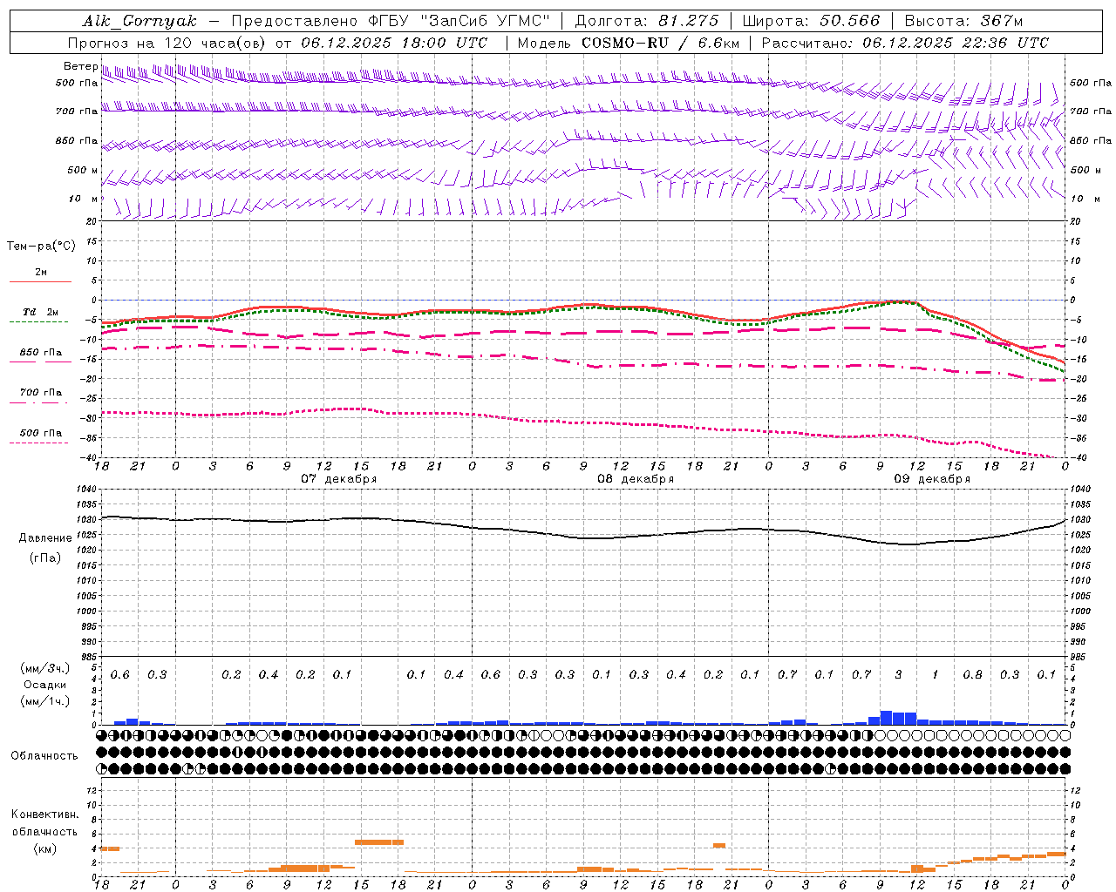This screenshot has height=892, width=1116.
Task: Click the Td 2м dew point legend entry
Action: tap(40, 312)
